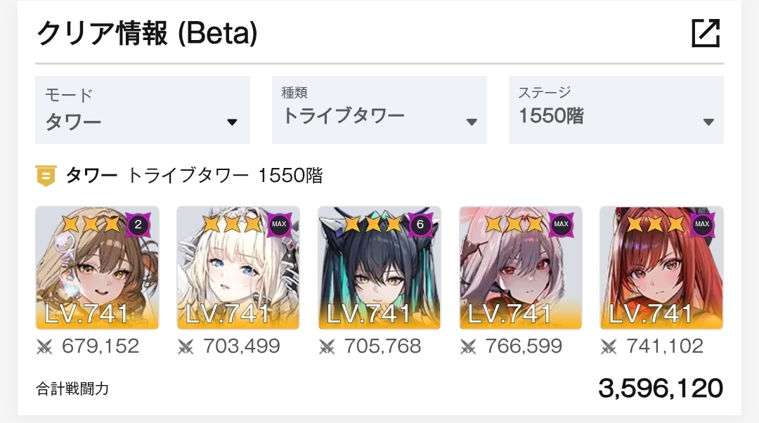
Task: Select the blonde blue-eyed character portrait
Action: pyautogui.click(x=238, y=268)
